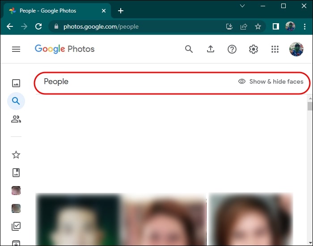Open the Google account avatar in header
Viewport: 313px width, 246px height.
296,49
